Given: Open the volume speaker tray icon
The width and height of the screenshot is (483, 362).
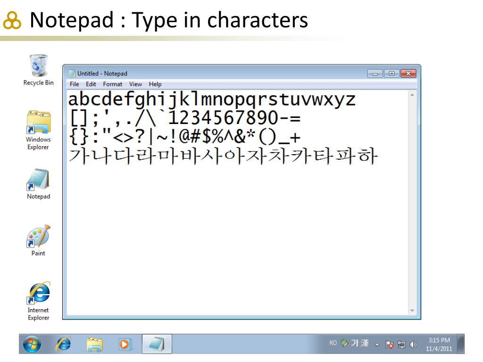Looking at the screenshot, I should click(x=413, y=344).
